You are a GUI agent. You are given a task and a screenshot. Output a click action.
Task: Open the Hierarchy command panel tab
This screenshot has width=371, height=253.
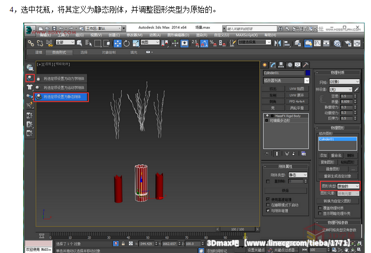pyautogui.click(x=281, y=65)
